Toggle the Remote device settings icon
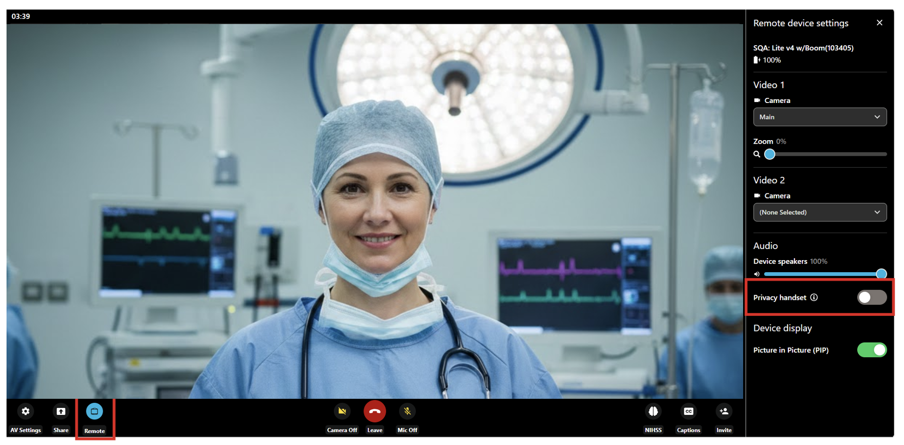Screen dimensions: 904x445 tap(95, 411)
